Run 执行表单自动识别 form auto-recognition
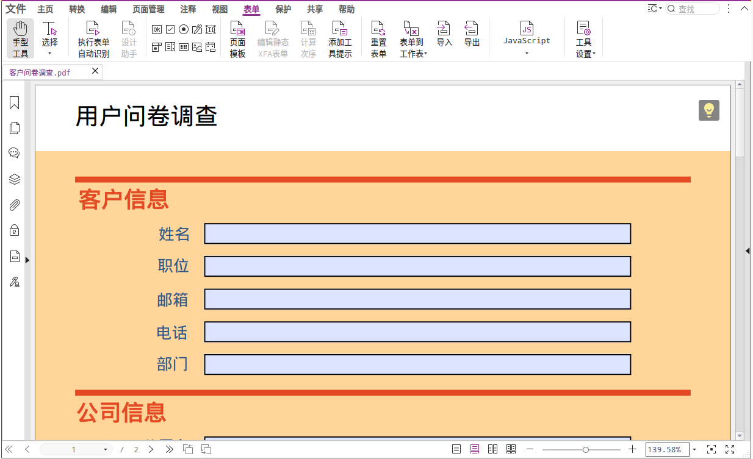The image size is (753, 459). [93, 37]
